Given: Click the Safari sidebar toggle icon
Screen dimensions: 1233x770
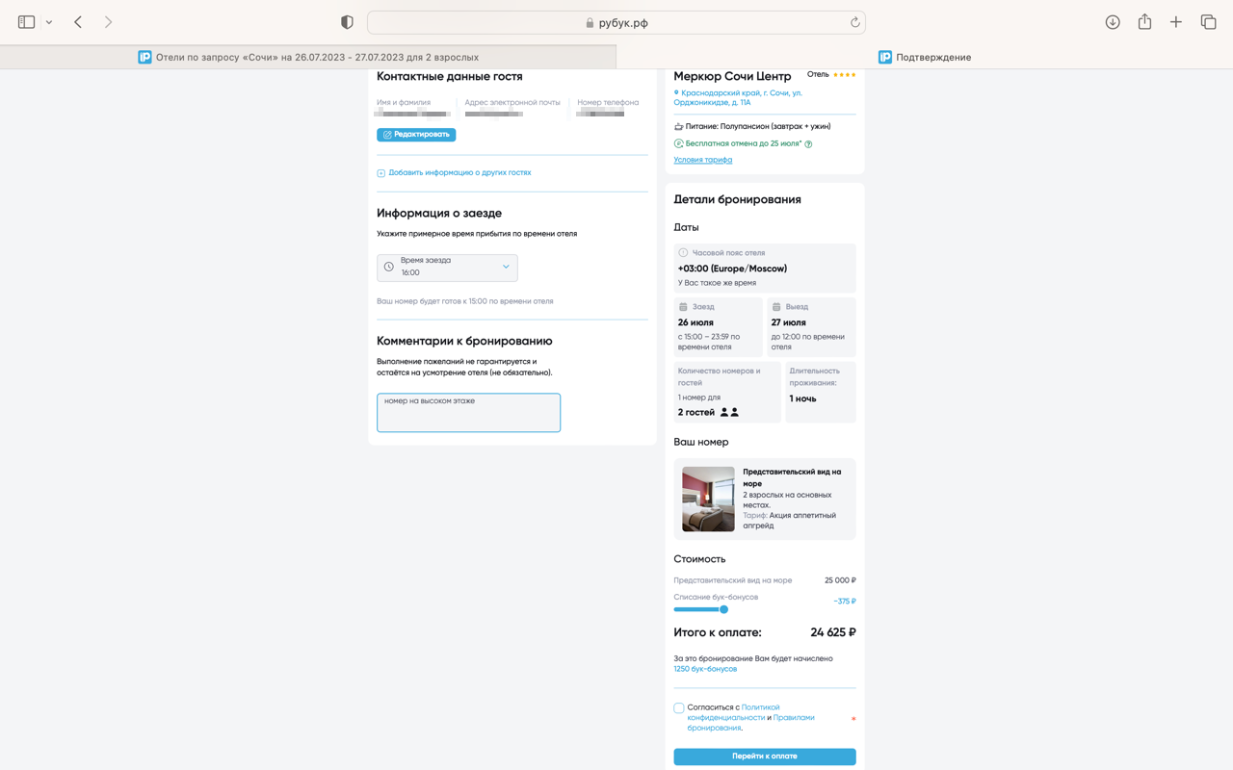Looking at the screenshot, I should pos(27,22).
